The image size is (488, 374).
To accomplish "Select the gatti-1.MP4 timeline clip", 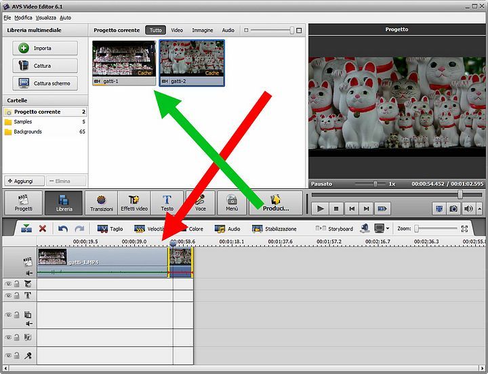I will (102, 262).
